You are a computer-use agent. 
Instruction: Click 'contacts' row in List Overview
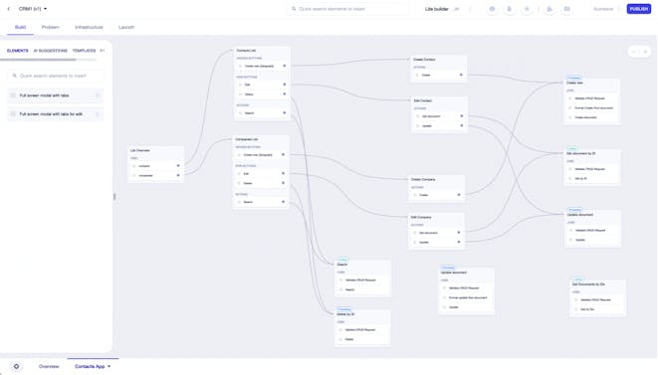pyautogui.click(x=155, y=166)
